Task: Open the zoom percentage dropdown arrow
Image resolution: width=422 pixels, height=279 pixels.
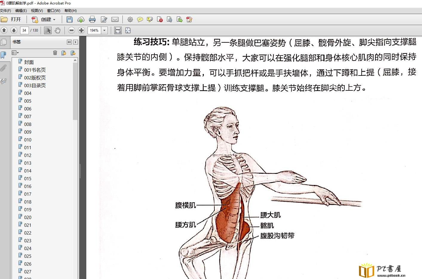Action: pos(105,30)
